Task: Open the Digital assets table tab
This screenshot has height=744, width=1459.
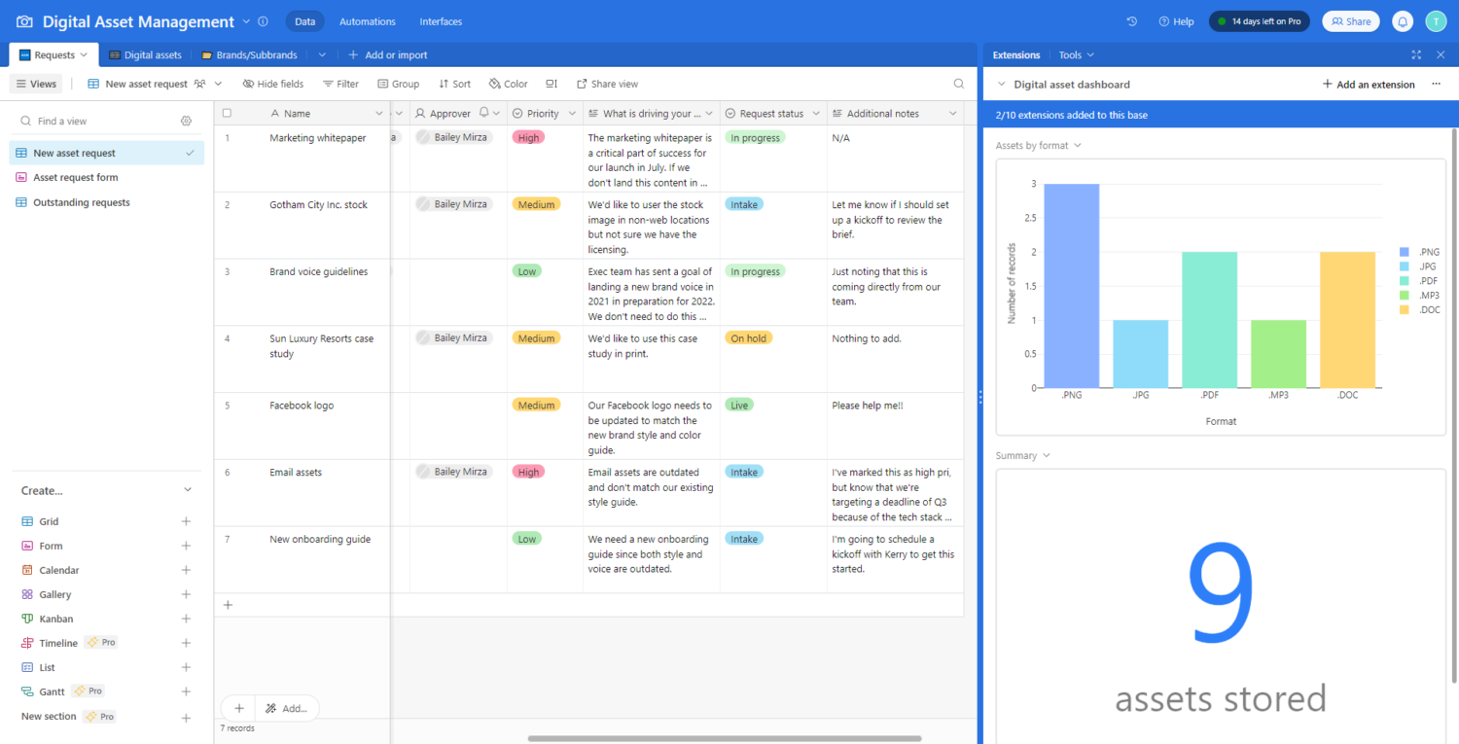Action: [145, 55]
